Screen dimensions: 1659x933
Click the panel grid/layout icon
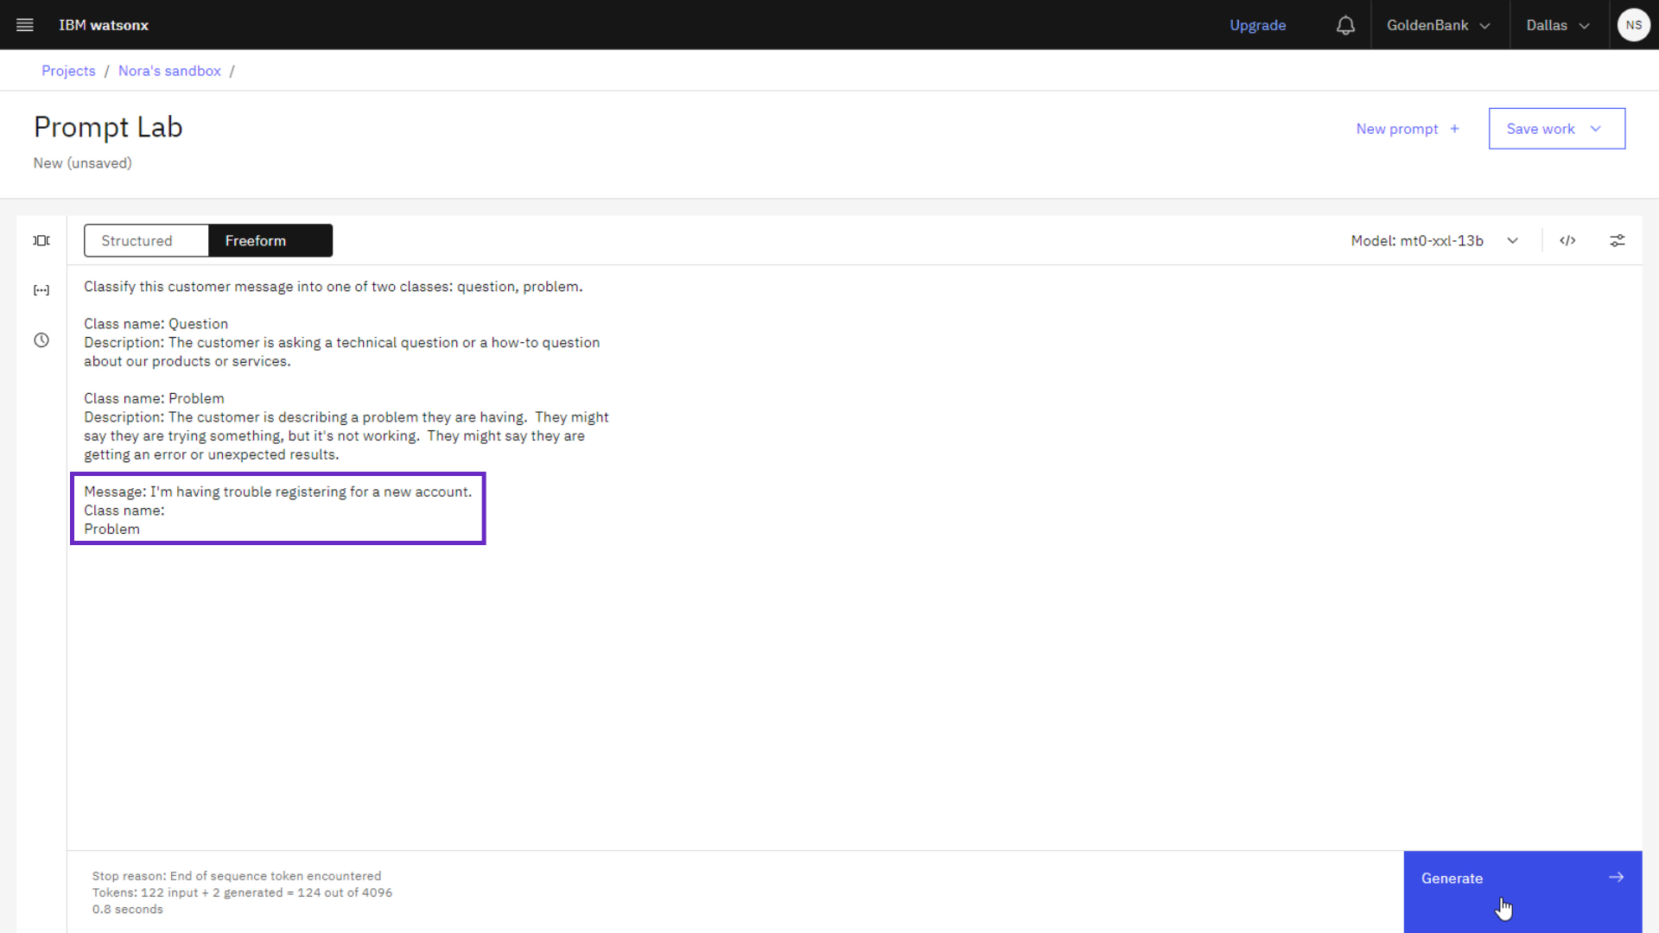click(41, 240)
